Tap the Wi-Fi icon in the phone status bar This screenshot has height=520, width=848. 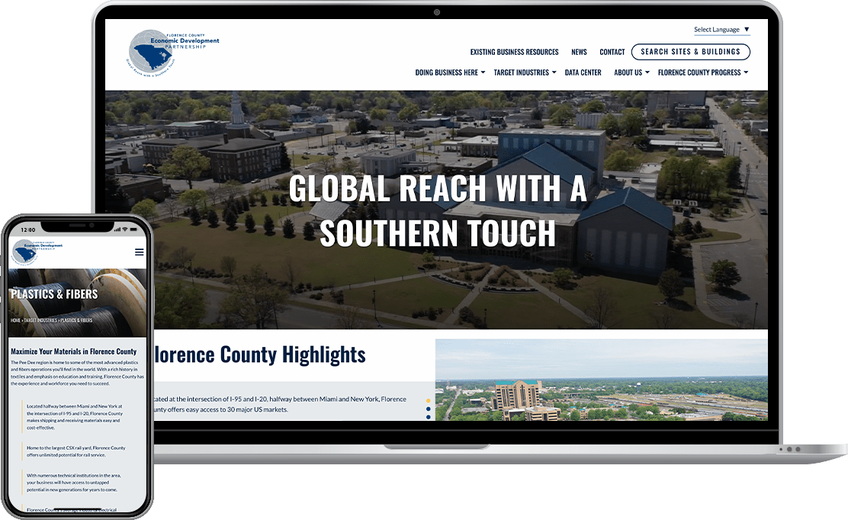pyautogui.click(x=124, y=229)
